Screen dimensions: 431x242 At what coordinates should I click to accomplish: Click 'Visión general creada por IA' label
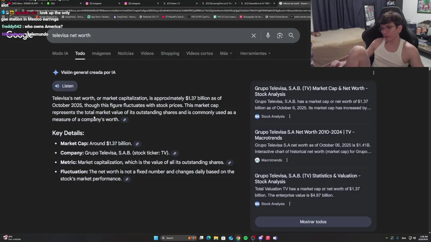pos(88,72)
